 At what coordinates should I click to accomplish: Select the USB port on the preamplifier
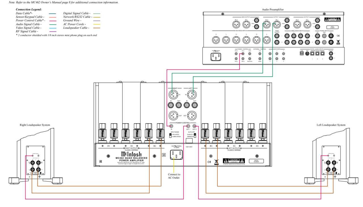tap(302, 53)
